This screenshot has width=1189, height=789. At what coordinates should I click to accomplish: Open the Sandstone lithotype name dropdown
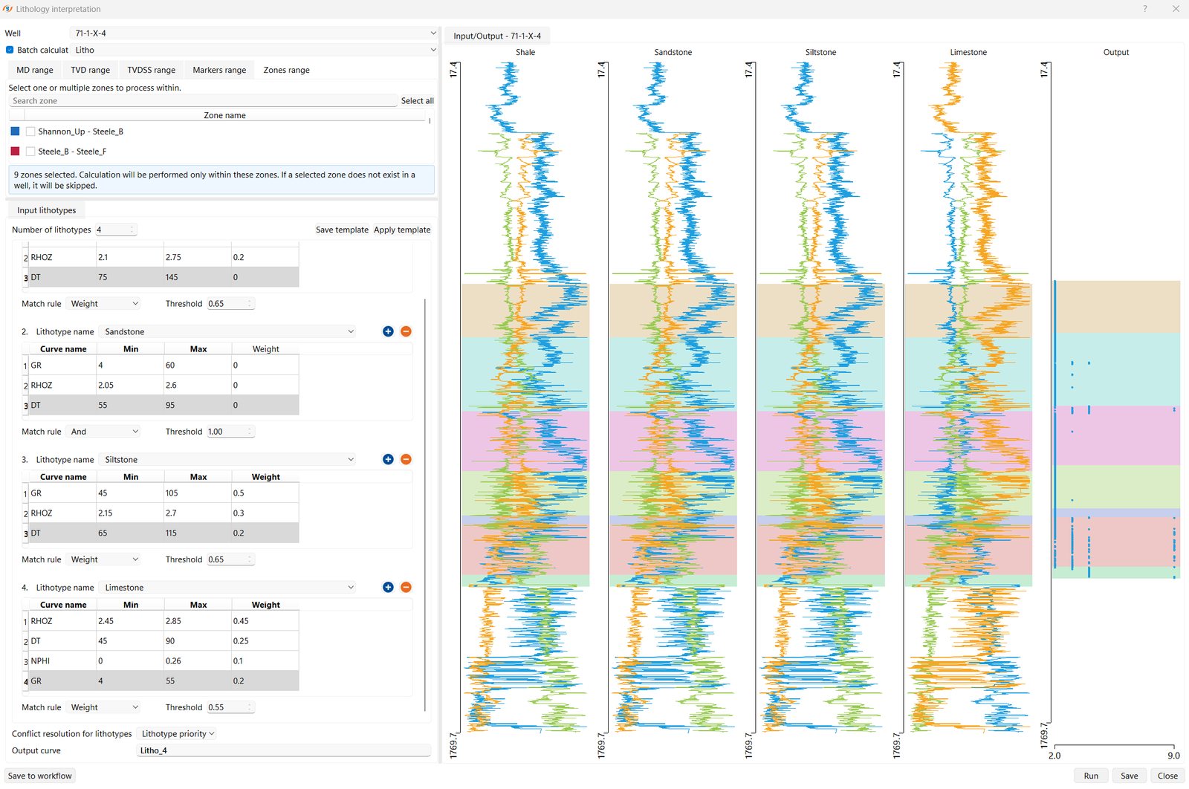[228, 331]
